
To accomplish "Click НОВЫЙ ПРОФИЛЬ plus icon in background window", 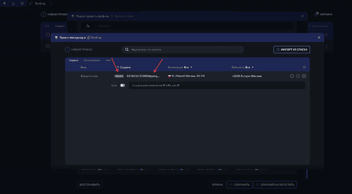I will [x=43, y=14].
